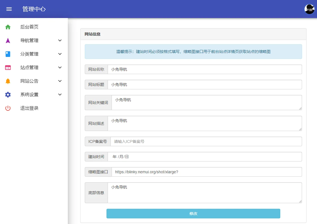This screenshot has width=317, height=224.
Task: Open the 后台首页 menu item
Action: tap(29, 27)
